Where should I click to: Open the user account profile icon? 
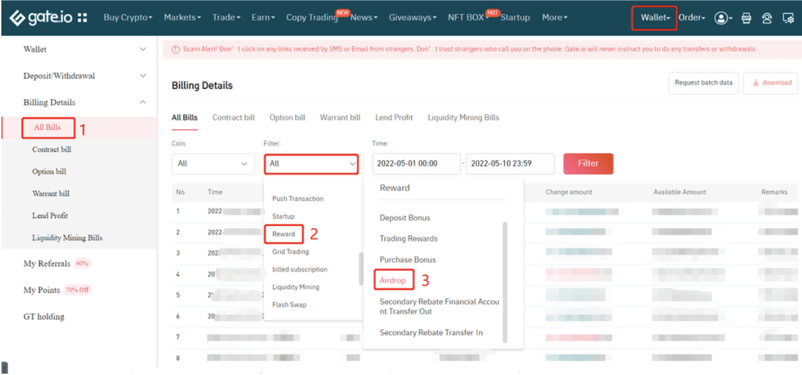click(721, 18)
